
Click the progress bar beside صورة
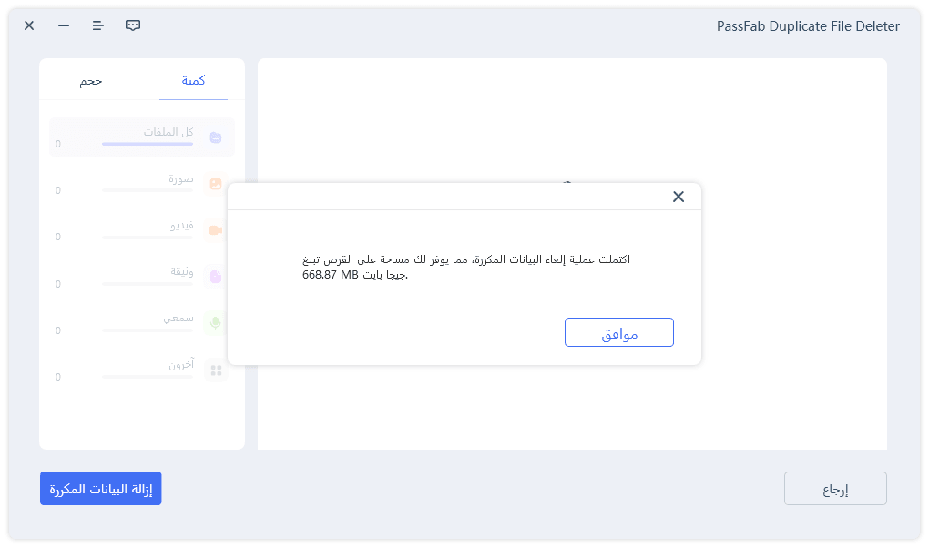point(146,189)
